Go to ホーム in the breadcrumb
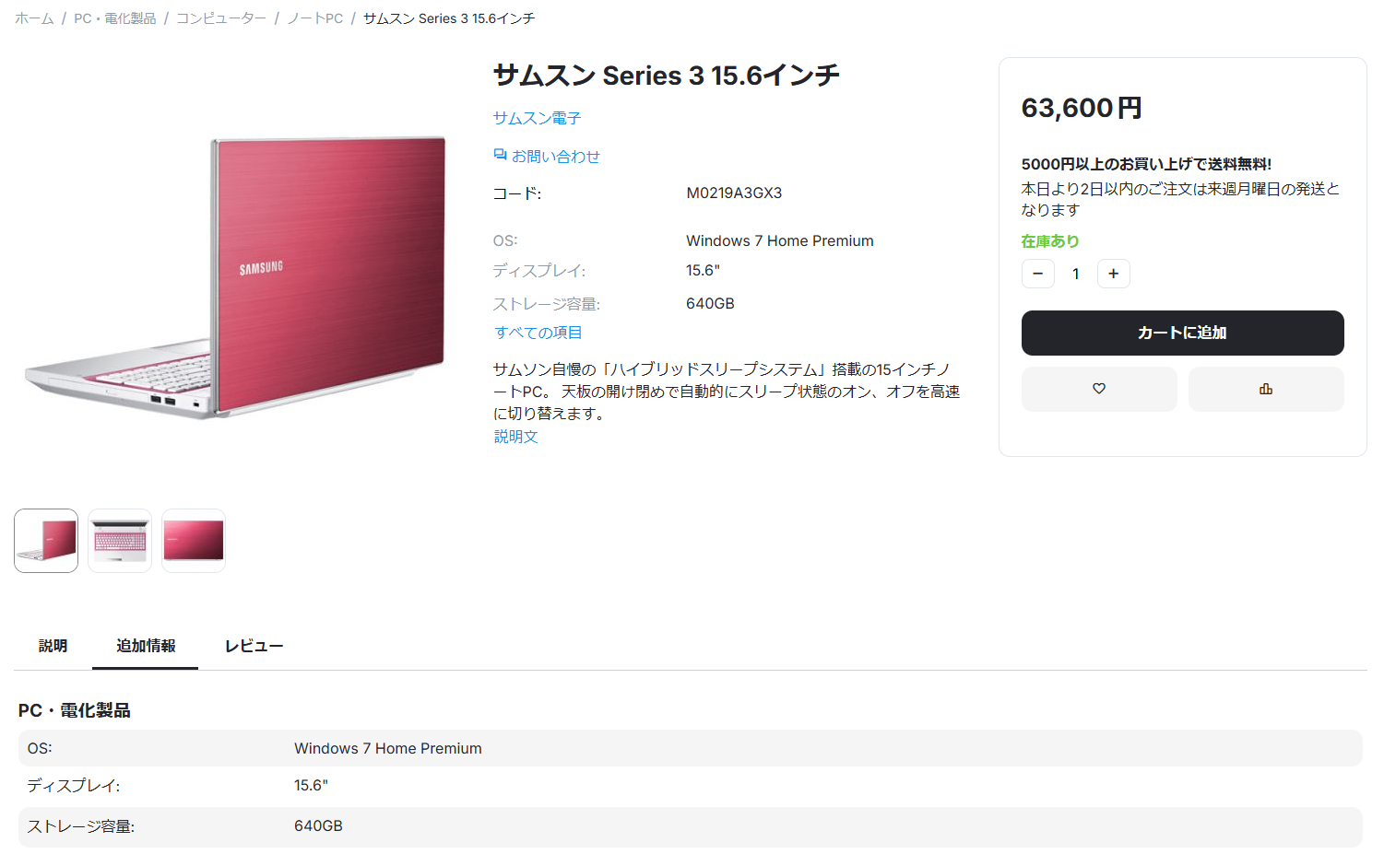 [x=34, y=18]
